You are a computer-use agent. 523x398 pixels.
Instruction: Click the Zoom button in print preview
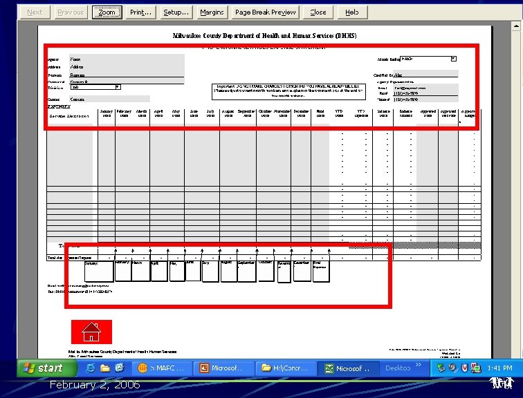[107, 12]
